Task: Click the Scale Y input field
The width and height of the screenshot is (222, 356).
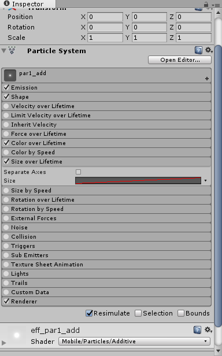Action: pos(149,38)
